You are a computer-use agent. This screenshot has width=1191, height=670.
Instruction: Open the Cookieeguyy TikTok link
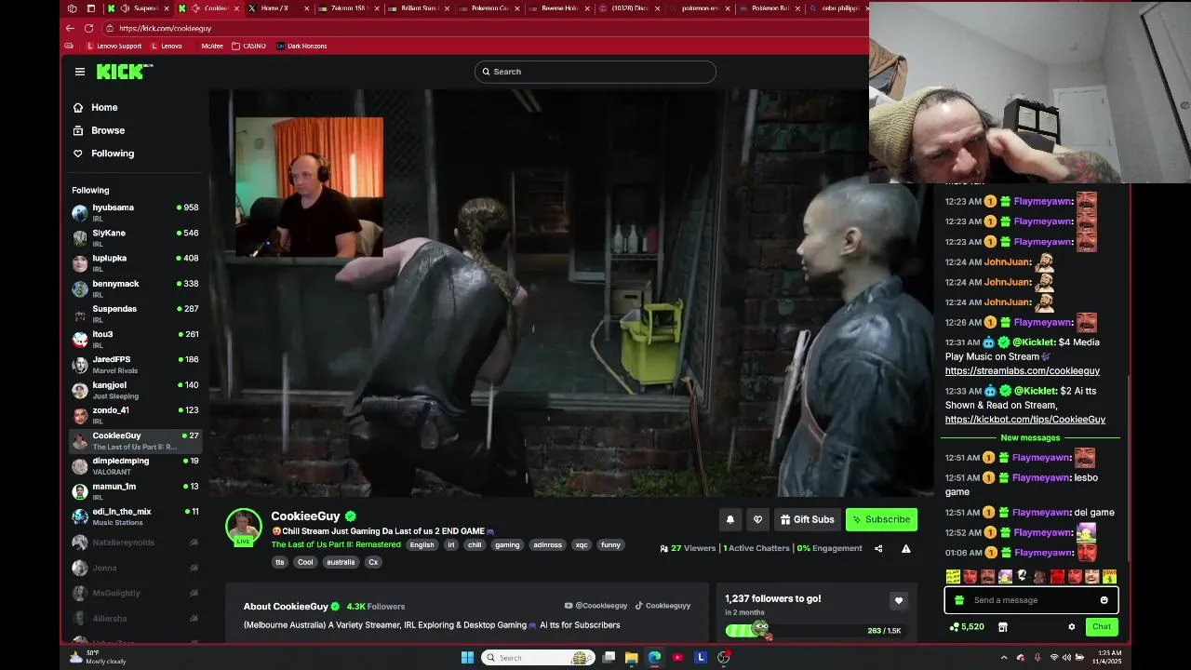coord(662,606)
